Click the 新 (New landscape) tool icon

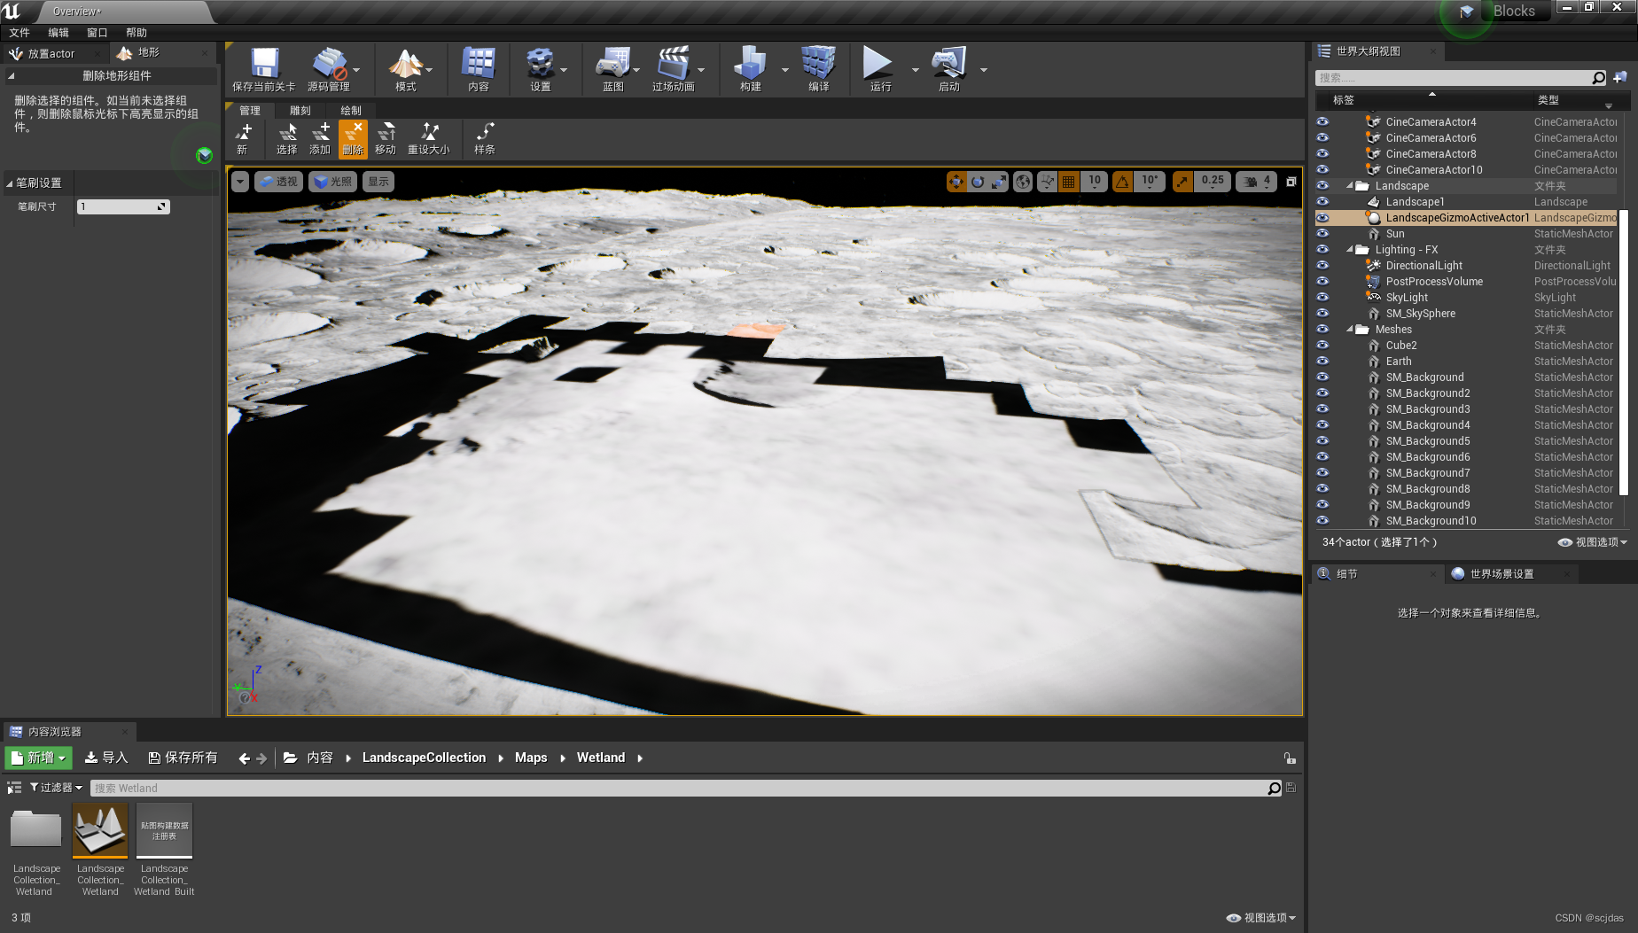pos(244,138)
